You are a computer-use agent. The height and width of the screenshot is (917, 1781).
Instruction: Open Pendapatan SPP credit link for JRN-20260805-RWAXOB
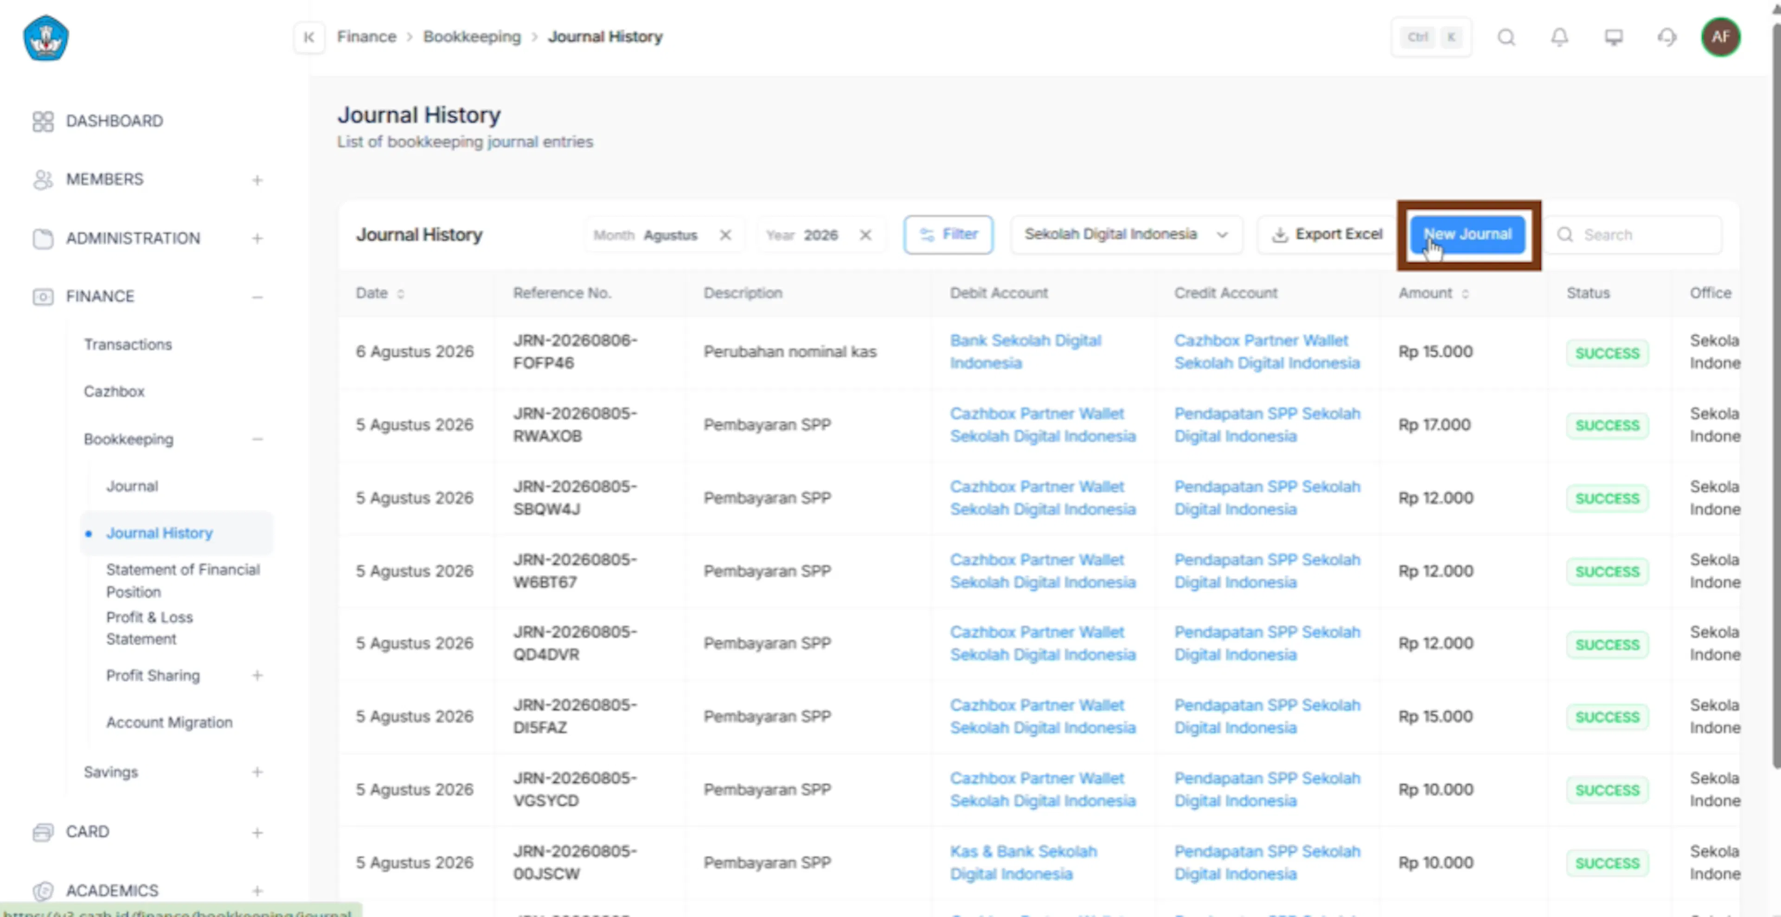(1267, 425)
